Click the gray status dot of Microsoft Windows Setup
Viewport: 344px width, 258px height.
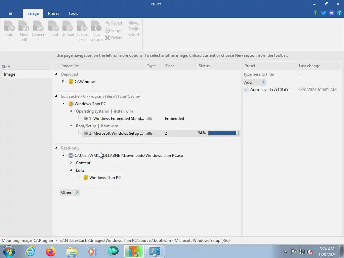(86, 133)
